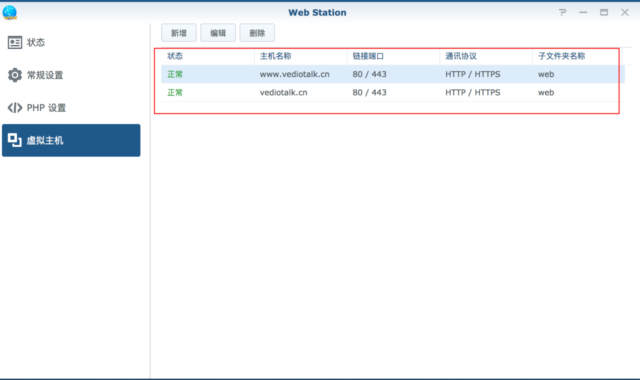Click the code brackets icon beside PHP 设置
Viewport: 640px width, 380px height.
point(14,107)
